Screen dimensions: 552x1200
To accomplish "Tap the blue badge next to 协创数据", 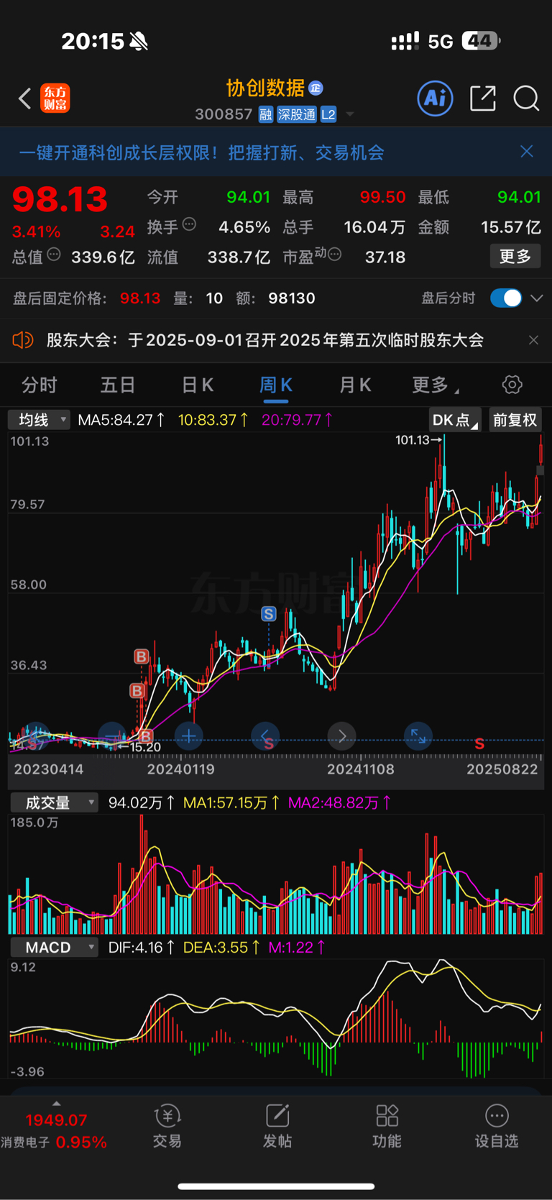I will pyautogui.click(x=316, y=88).
